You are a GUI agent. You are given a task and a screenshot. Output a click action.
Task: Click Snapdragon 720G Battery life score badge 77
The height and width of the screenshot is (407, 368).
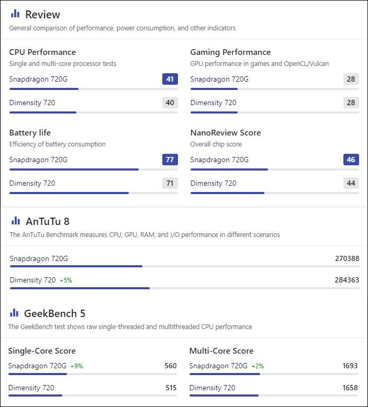(x=170, y=160)
